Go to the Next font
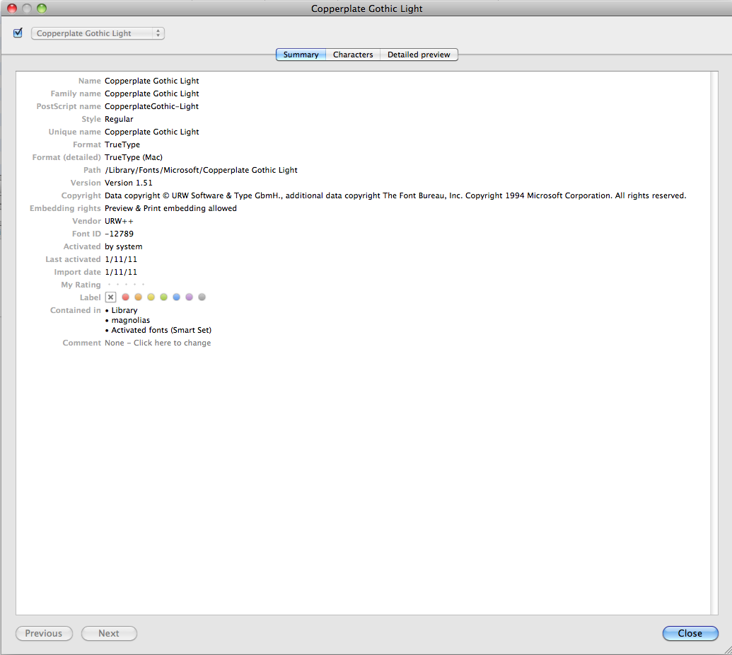The image size is (732, 655). tap(109, 634)
